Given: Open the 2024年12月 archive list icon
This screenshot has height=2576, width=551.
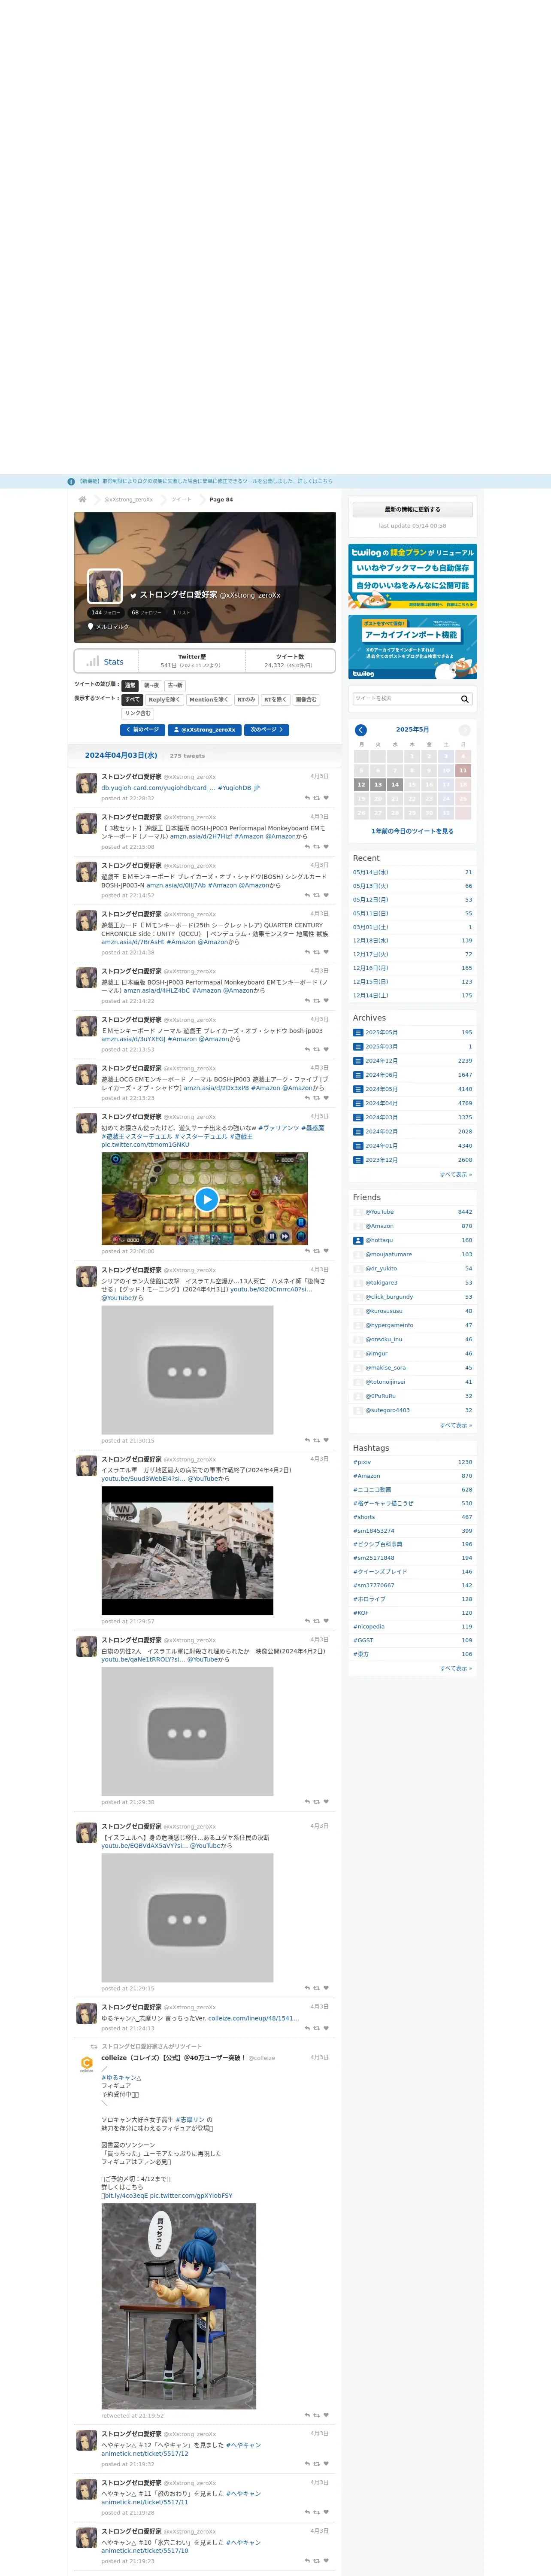Looking at the screenshot, I should pos(358,1061).
